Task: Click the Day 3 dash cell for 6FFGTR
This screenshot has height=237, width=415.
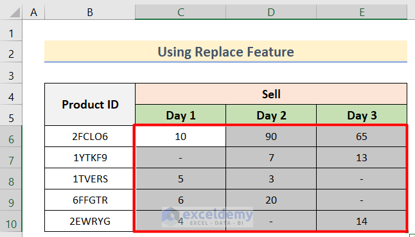Action: [x=362, y=200]
